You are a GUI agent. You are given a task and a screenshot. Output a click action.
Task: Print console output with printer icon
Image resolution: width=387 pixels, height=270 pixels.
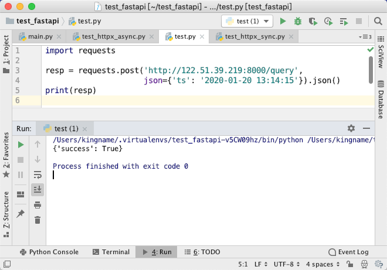38,205
